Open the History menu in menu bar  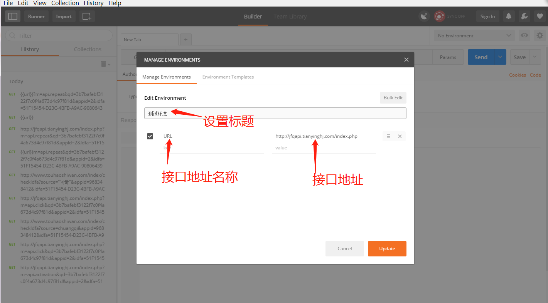click(x=94, y=3)
